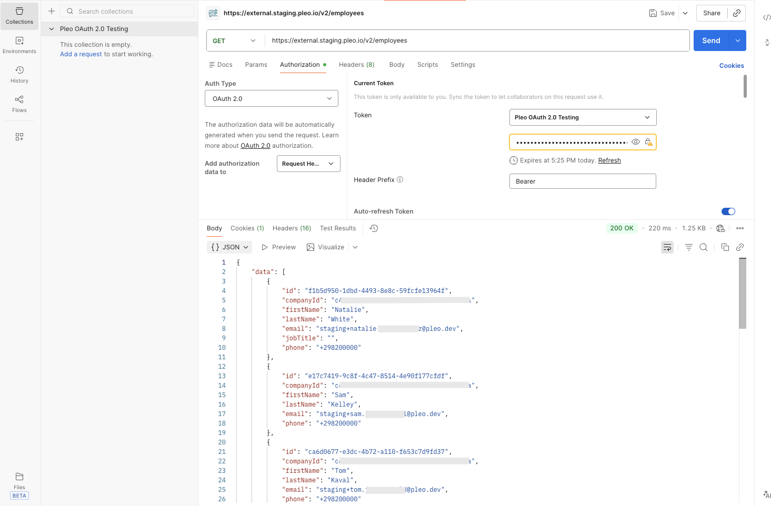Image resolution: width=771 pixels, height=506 pixels.
Task: Open the Auth Type dropdown
Action: 271,98
